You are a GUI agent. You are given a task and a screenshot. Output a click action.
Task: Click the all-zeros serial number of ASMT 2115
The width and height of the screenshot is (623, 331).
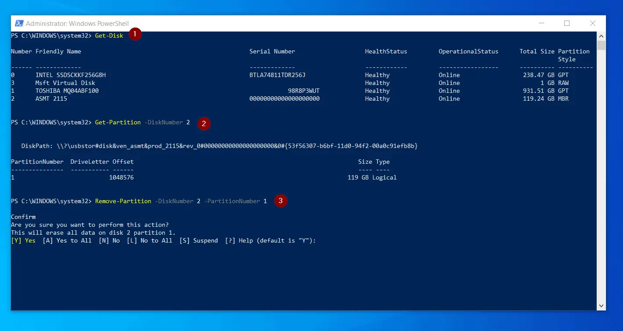285,99
